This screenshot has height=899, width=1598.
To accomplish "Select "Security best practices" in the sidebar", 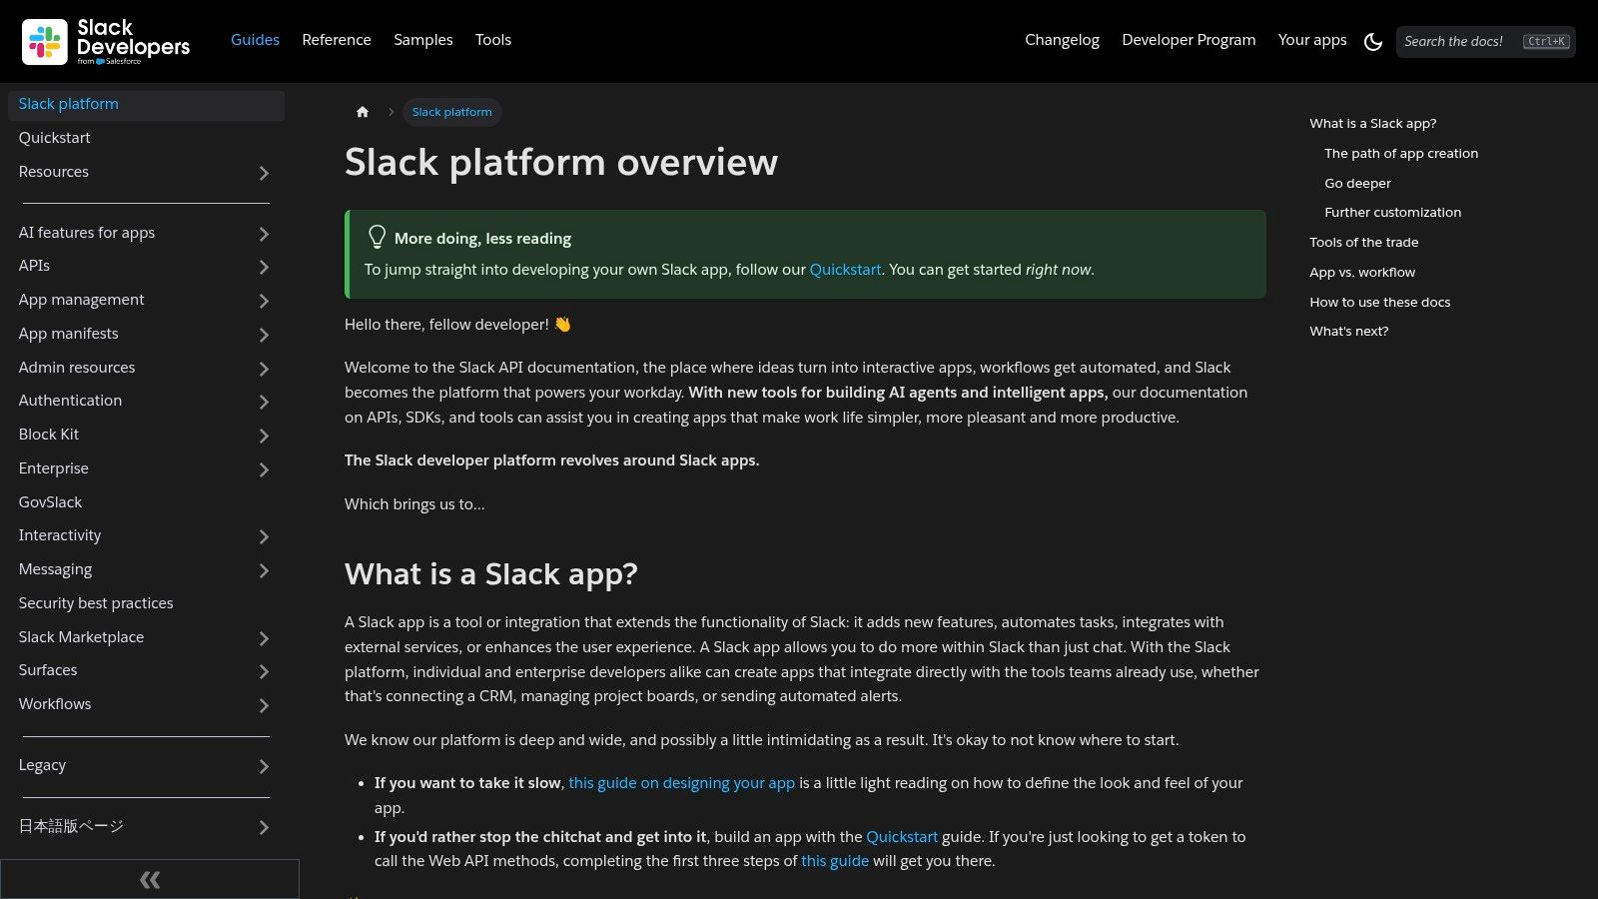I will [96, 602].
